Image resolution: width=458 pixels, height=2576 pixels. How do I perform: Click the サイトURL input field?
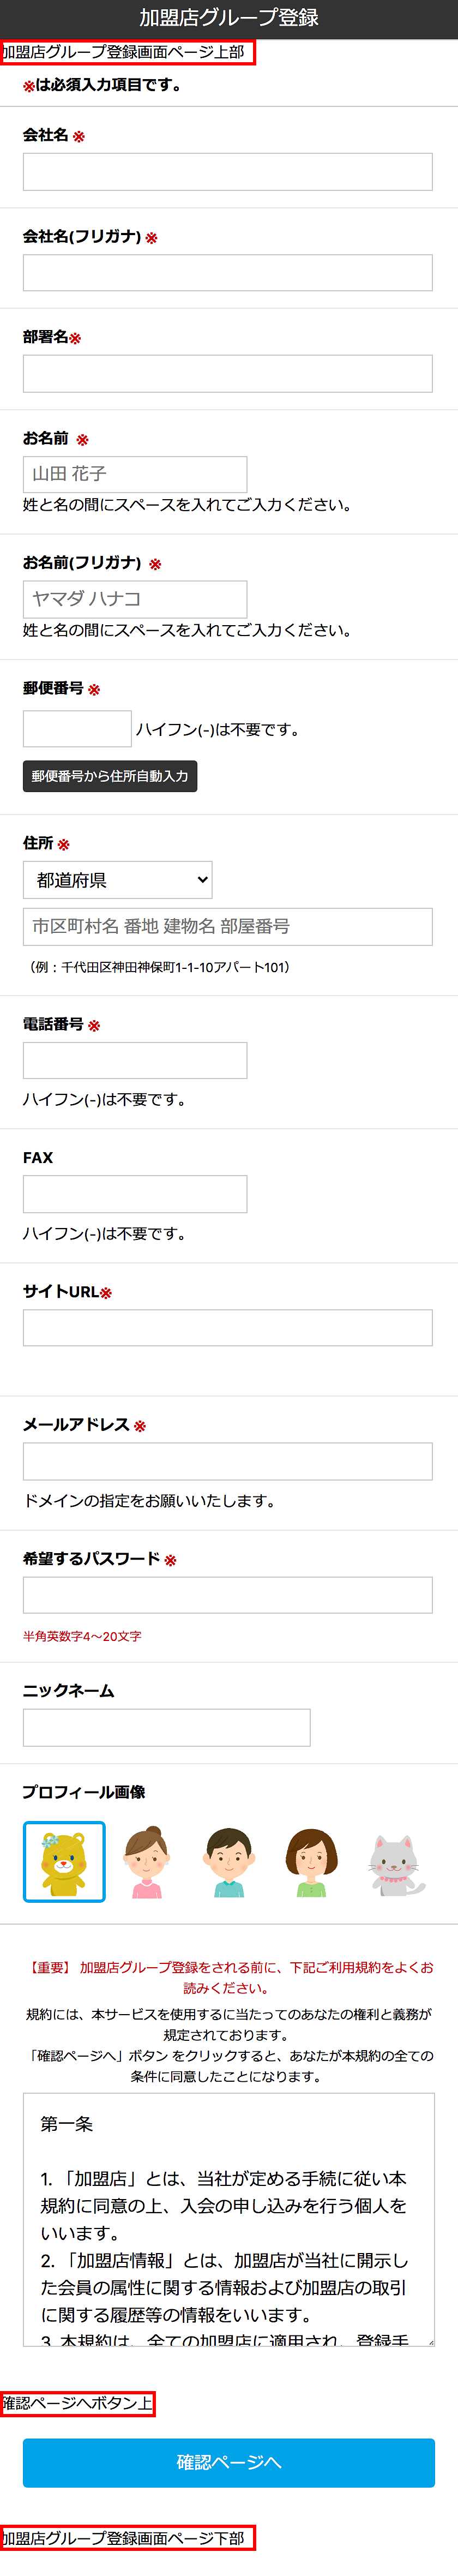coord(228,1328)
